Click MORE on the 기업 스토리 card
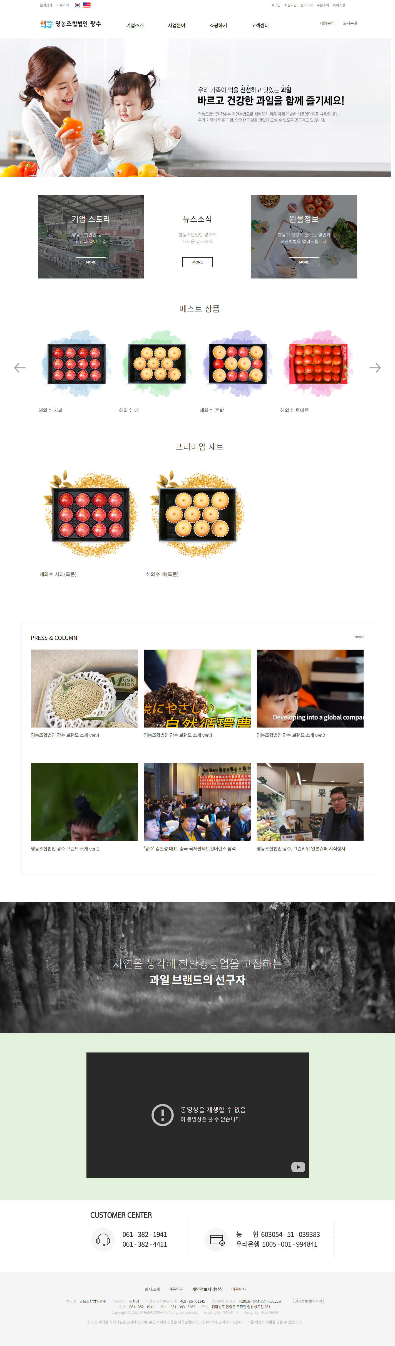This screenshot has height=1346, width=395. click(x=91, y=262)
